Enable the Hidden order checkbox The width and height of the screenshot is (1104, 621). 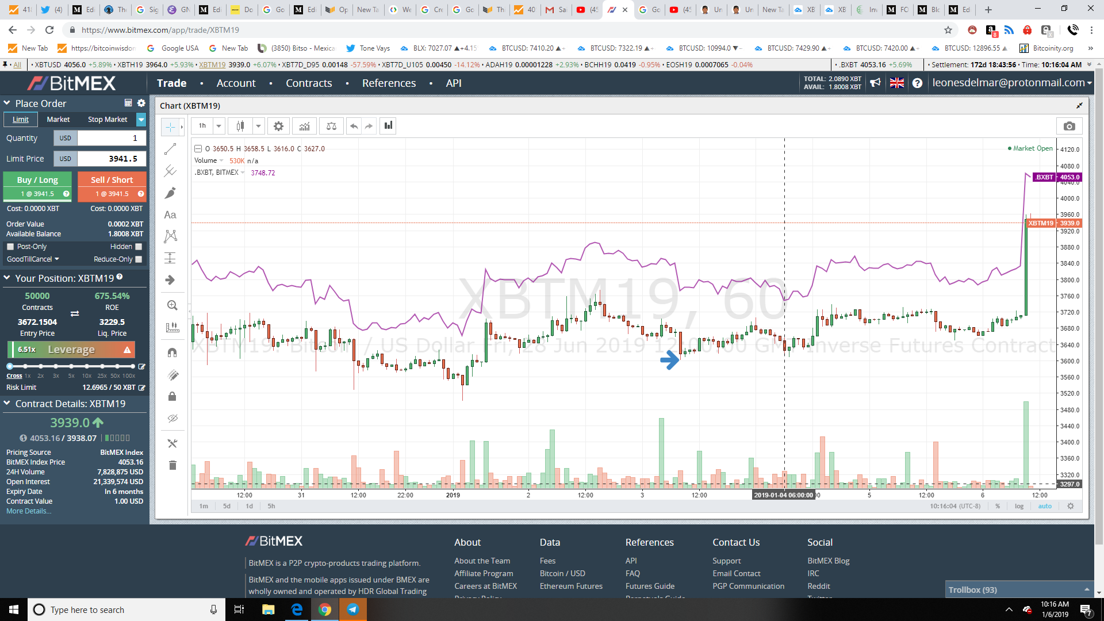point(139,247)
